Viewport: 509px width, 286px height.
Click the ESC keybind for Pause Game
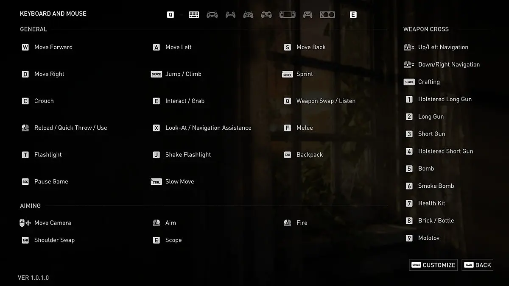(25, 181)
